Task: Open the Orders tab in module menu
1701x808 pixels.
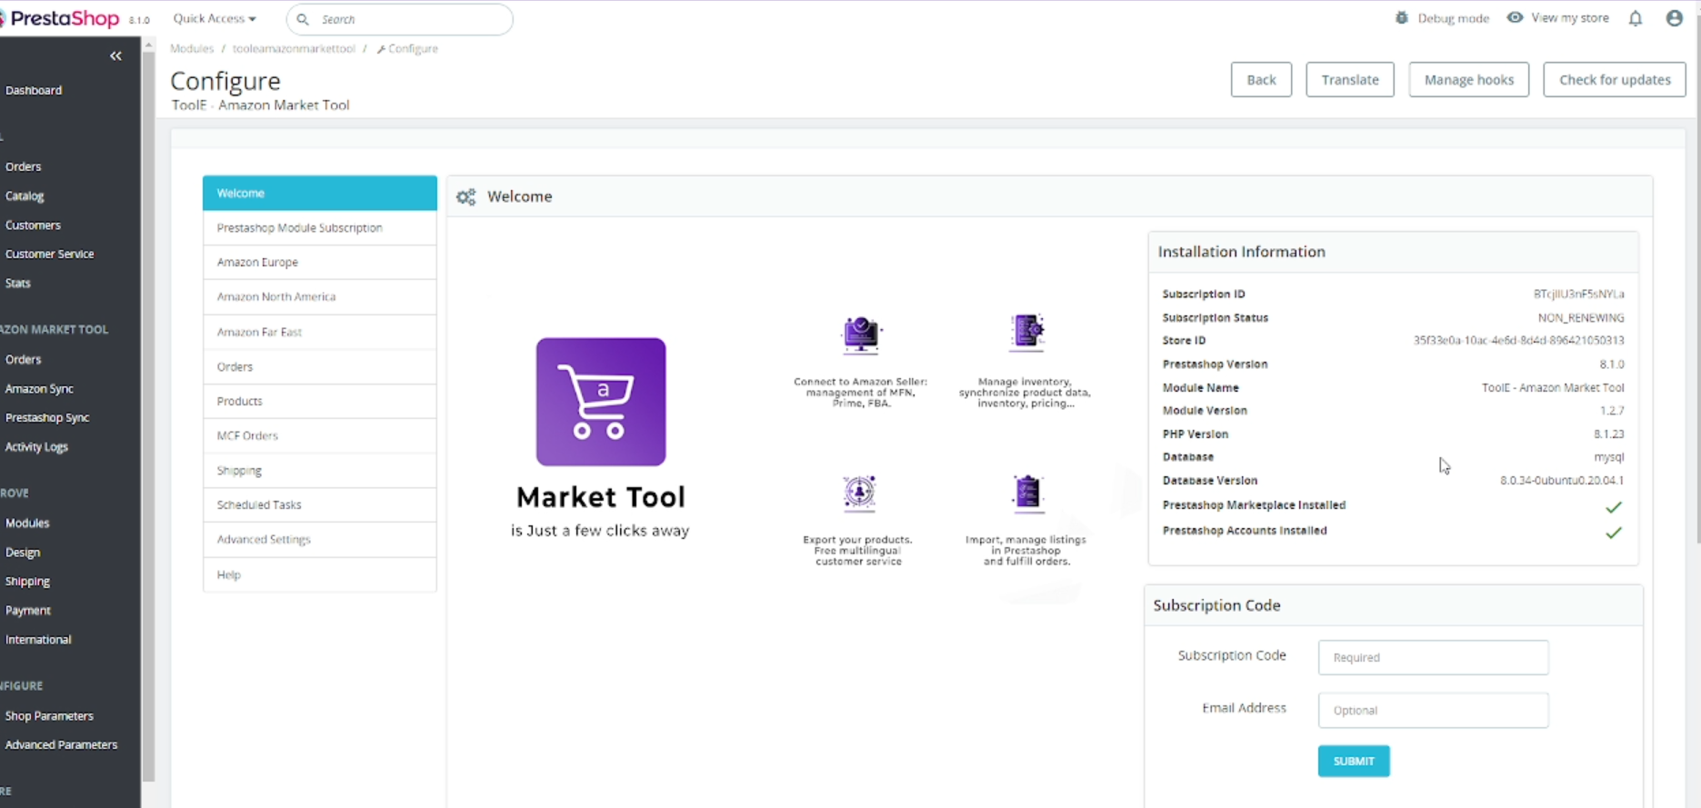Action: point(320,367)
